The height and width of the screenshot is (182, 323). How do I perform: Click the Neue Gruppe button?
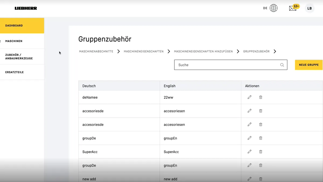pyautogui.click(x=308, y=65)
